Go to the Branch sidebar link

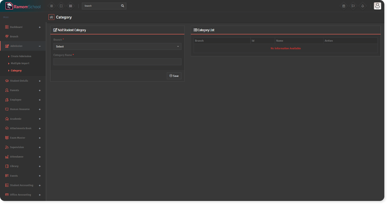(14, 37)
